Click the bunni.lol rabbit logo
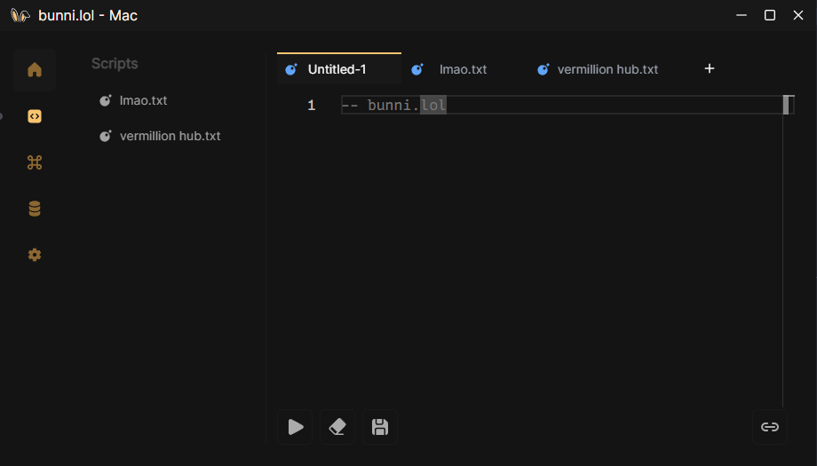 pyautogui.click(x=20, y=16)
